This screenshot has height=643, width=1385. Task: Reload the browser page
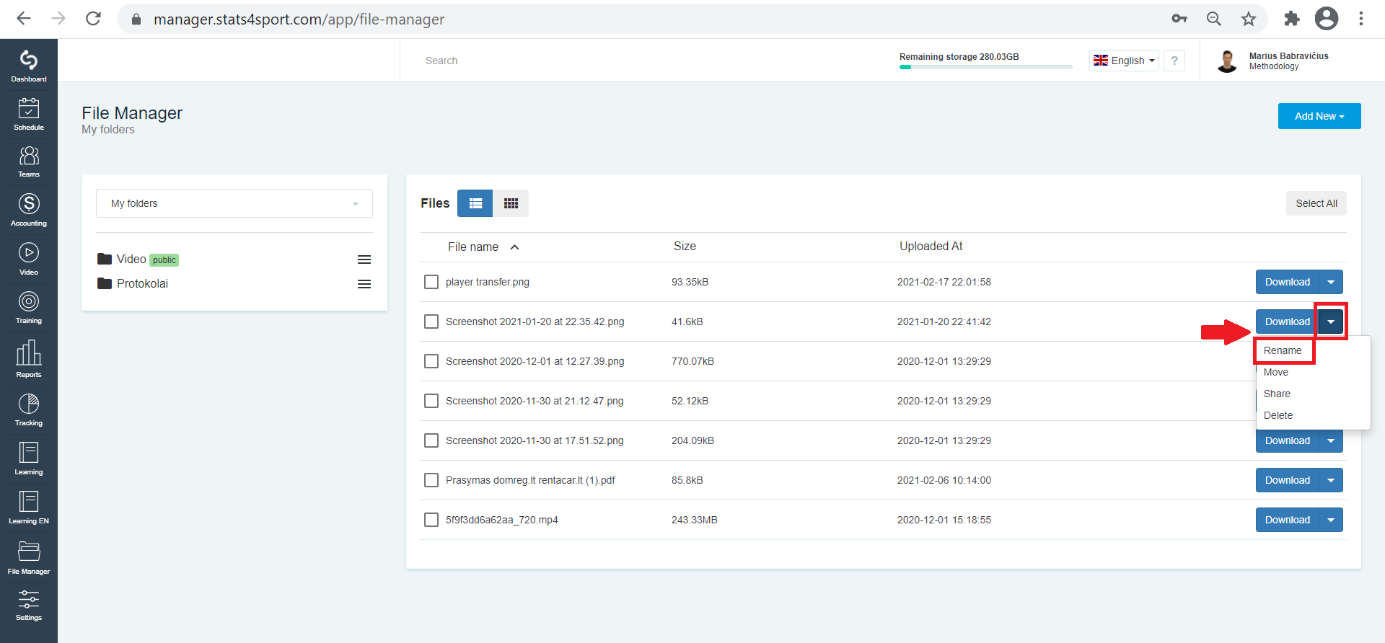tap(93, 19)
